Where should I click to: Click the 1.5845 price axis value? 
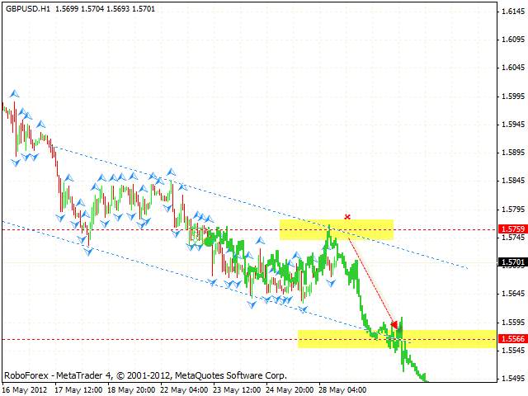511,181
